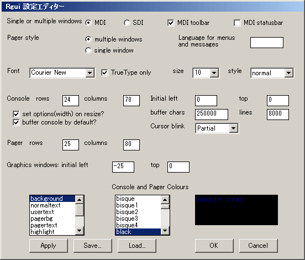Click the Console rows field
Screen dimensions: 305x260
[71, 101]
